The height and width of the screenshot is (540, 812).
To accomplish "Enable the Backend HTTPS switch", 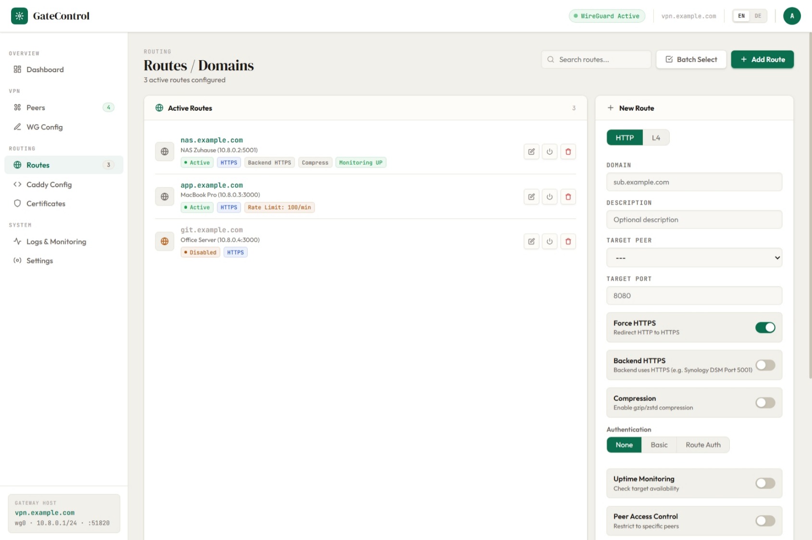I will (765, 365).
